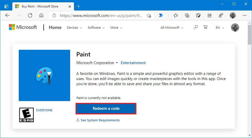Click the EVERYONE rating link

[x=44, y=110]
